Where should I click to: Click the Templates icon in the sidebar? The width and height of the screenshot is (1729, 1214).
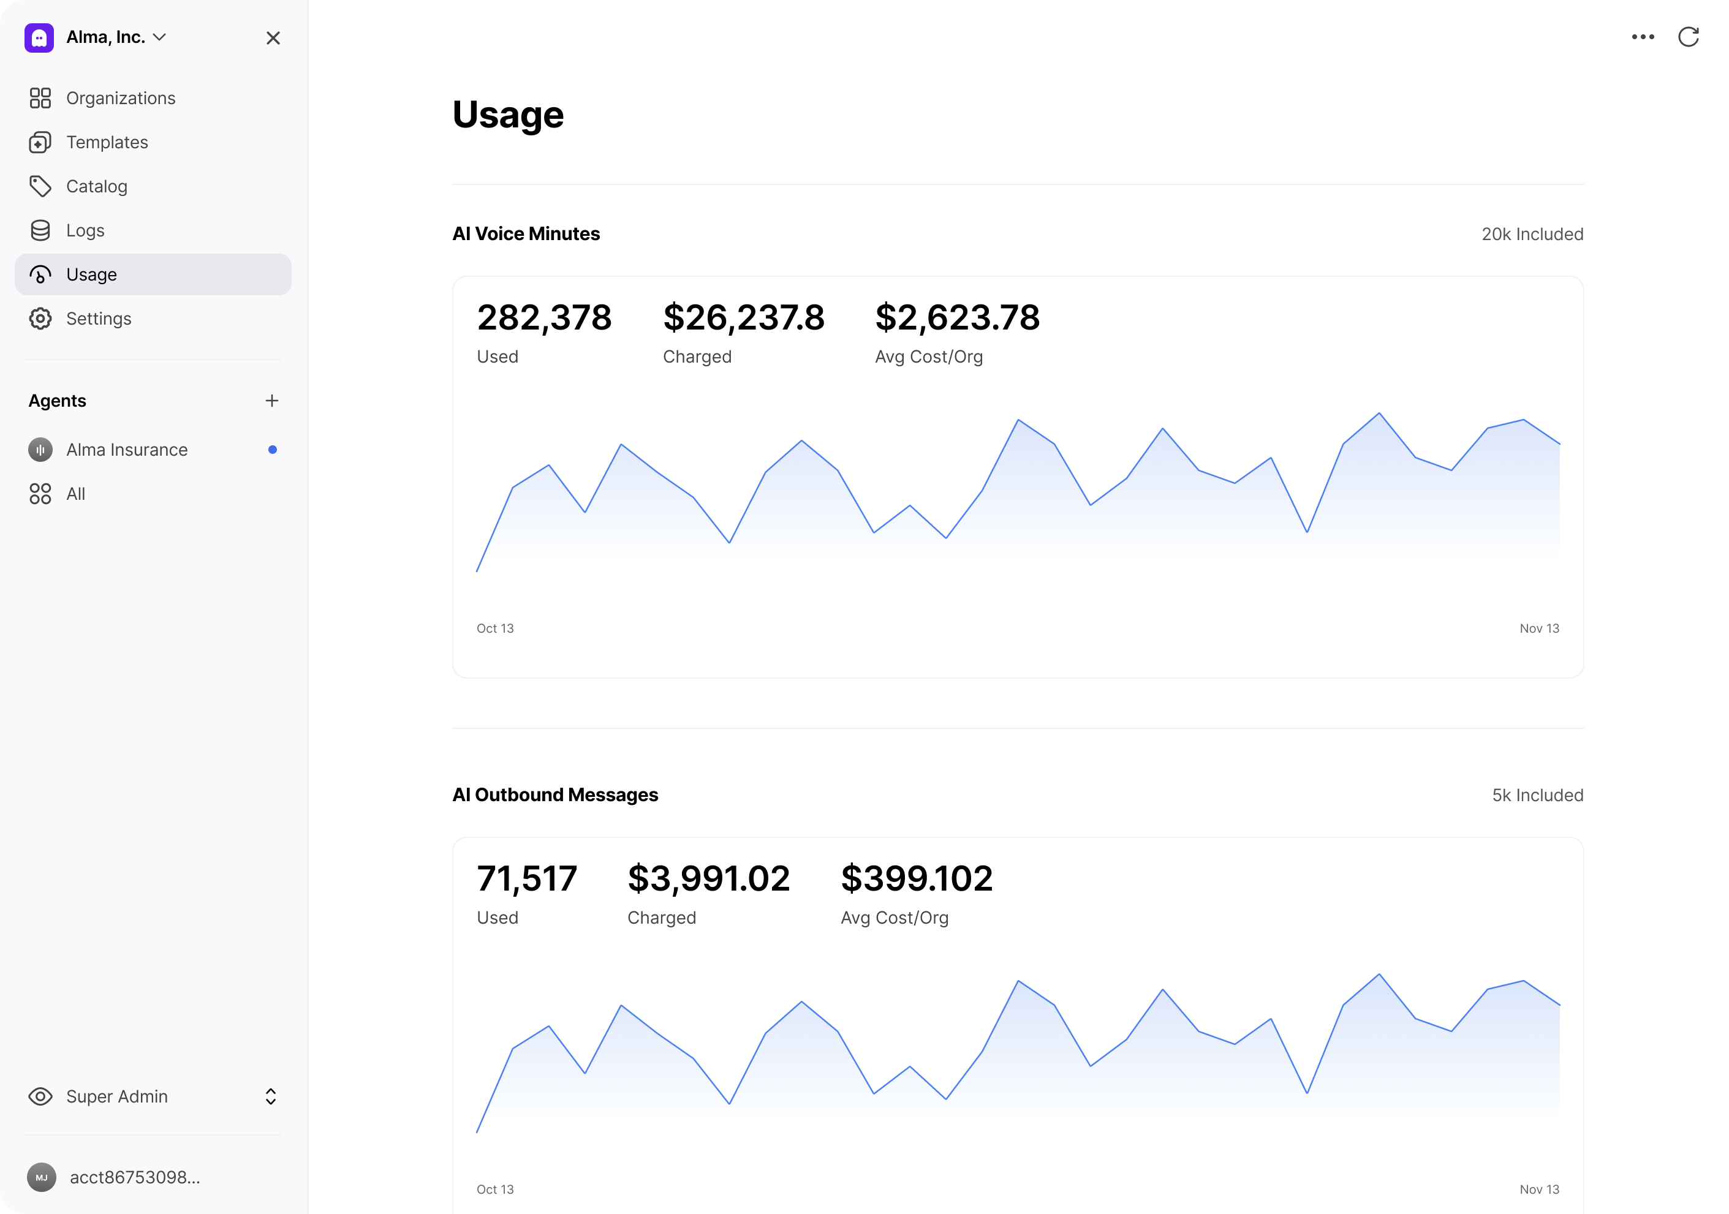pyautogui.click(x=40, y=142)
